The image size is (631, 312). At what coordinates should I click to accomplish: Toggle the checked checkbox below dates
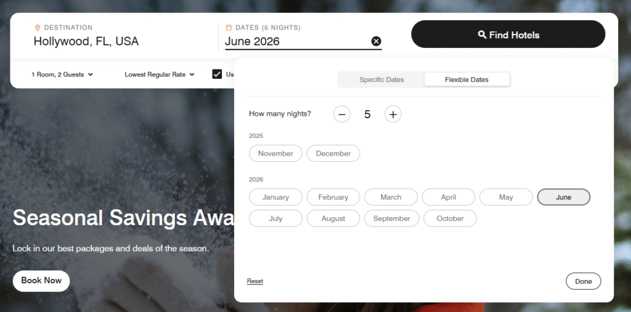217,74
